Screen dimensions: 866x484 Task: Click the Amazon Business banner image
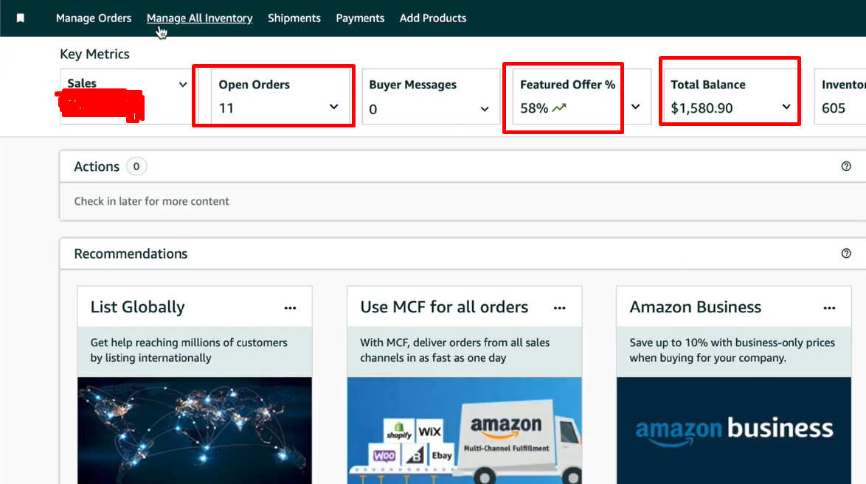pos(733,430)
